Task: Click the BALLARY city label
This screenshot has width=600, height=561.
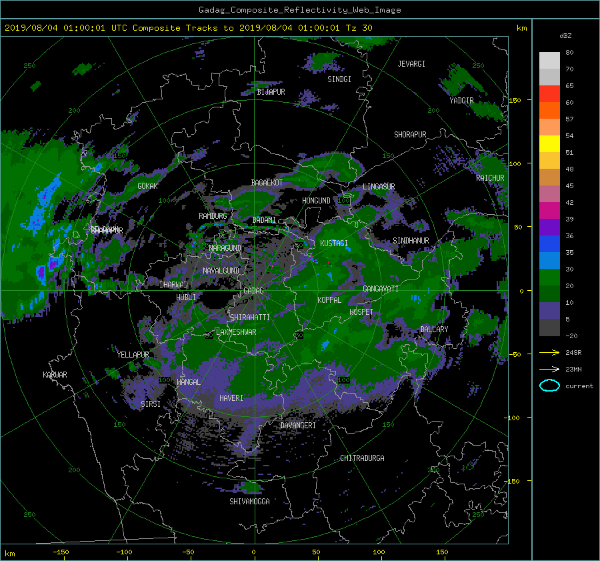Action: click(x=434, y=330)
